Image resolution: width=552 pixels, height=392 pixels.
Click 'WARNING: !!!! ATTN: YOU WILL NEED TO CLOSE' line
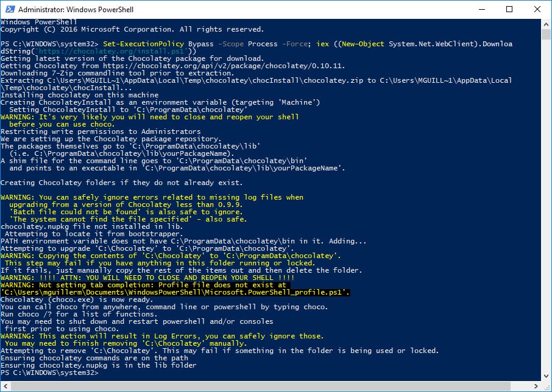tap(147, 278)
